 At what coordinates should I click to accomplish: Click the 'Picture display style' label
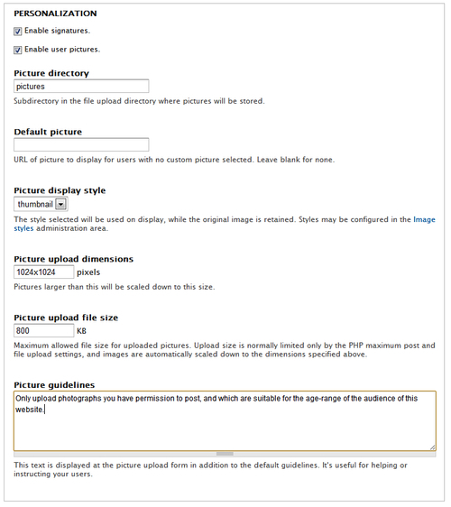tap(60, 190)
